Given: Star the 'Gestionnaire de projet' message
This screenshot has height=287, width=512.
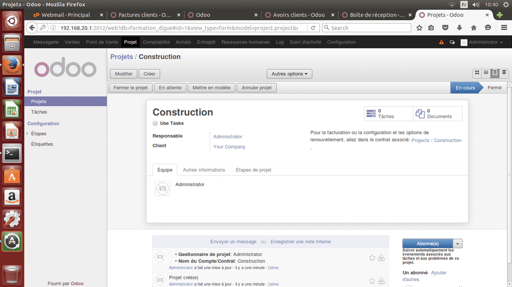Looking at the screenshot, I should [372, 257].
